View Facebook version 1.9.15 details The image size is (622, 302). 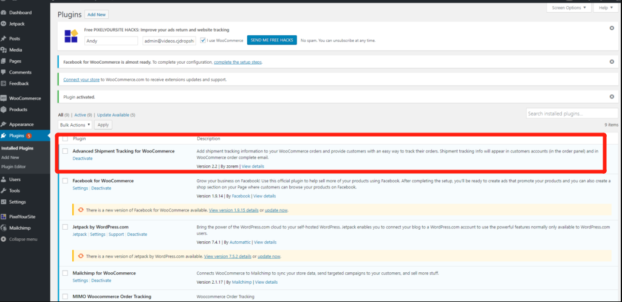click(x=234, y=210)
